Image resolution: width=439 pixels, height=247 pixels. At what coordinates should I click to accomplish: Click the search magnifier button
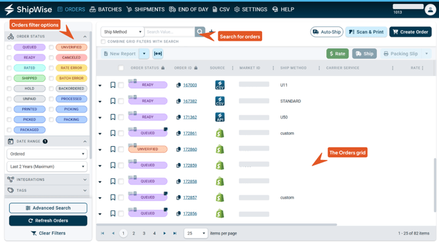tap(200, 31)
